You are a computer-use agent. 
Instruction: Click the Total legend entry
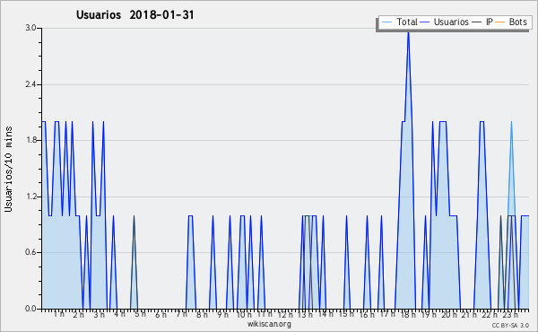[x=400, y=22]
